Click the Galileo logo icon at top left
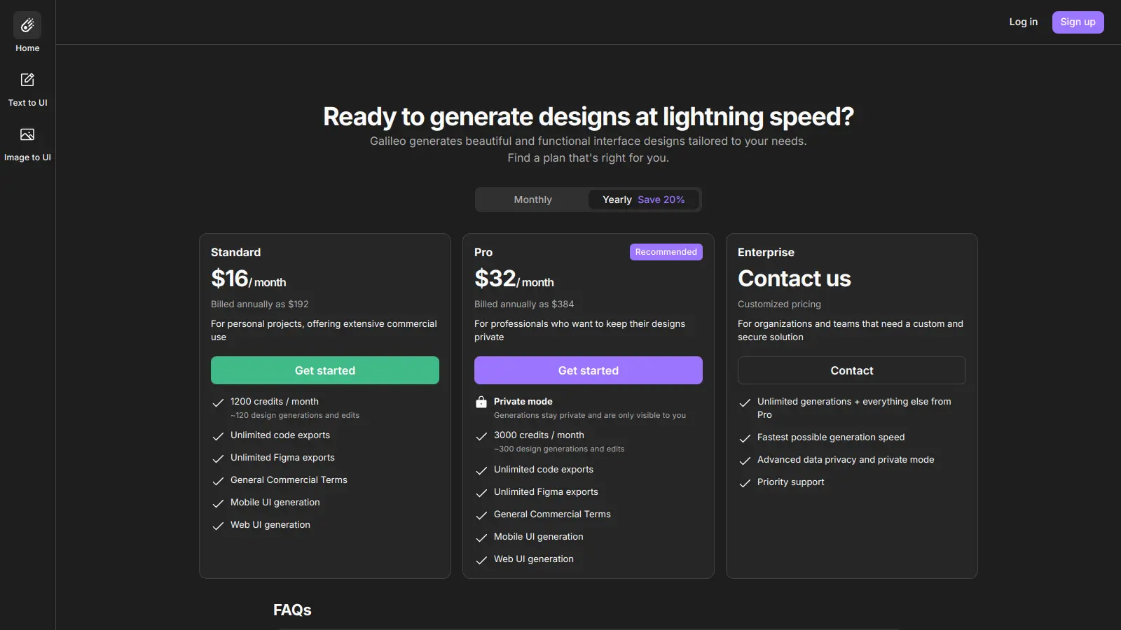 coord(27,24)
